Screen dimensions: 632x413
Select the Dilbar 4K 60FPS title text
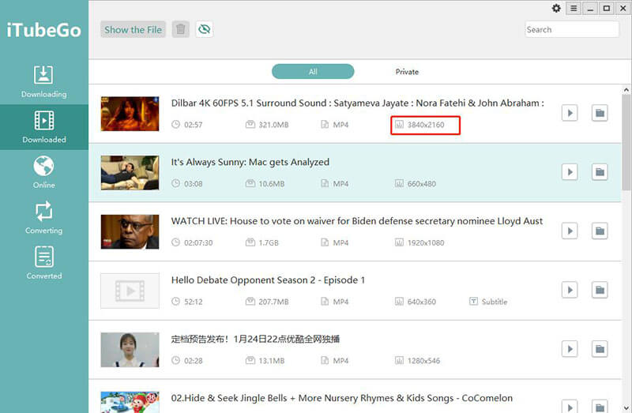click(358, 103)
